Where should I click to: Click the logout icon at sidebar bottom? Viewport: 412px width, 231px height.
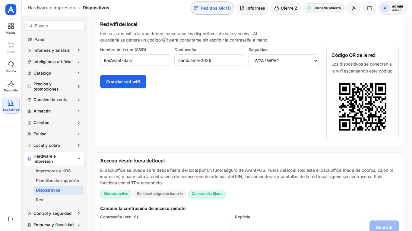pos(11,219)
